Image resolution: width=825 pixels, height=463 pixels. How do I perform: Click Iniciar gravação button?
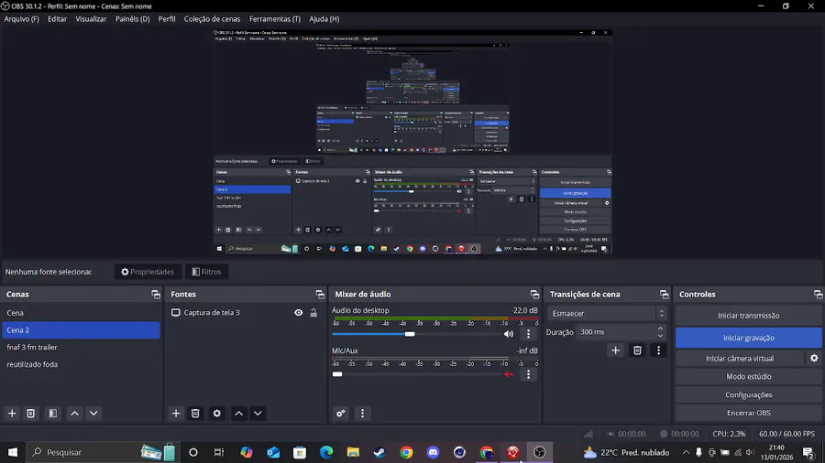[748, 338]
